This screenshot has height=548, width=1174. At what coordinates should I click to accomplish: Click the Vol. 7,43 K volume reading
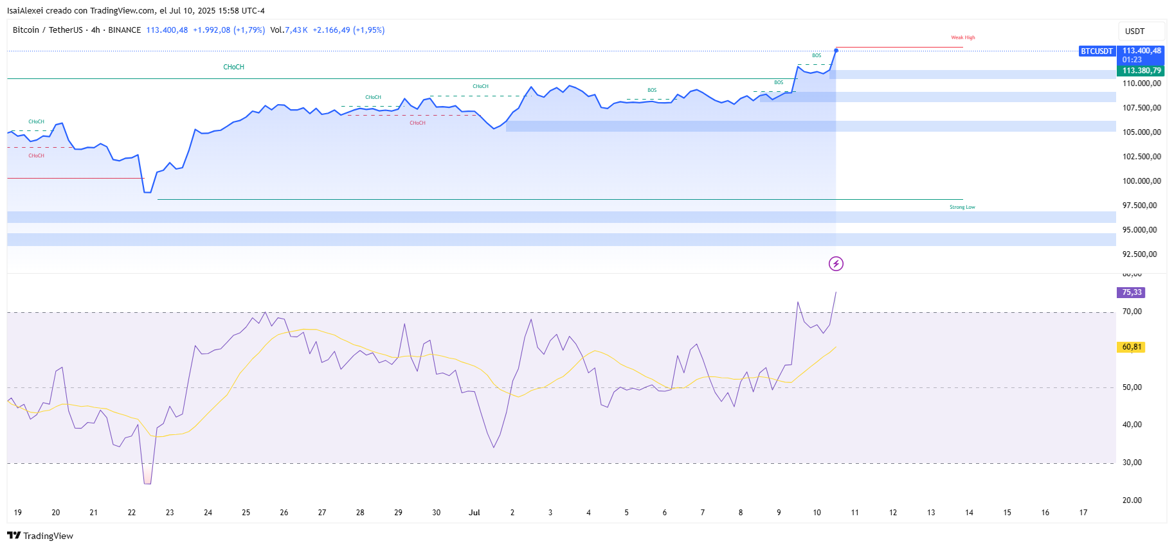(289, 30)
